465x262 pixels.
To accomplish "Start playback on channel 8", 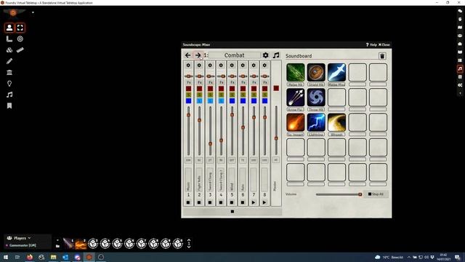I will [264, 202].
